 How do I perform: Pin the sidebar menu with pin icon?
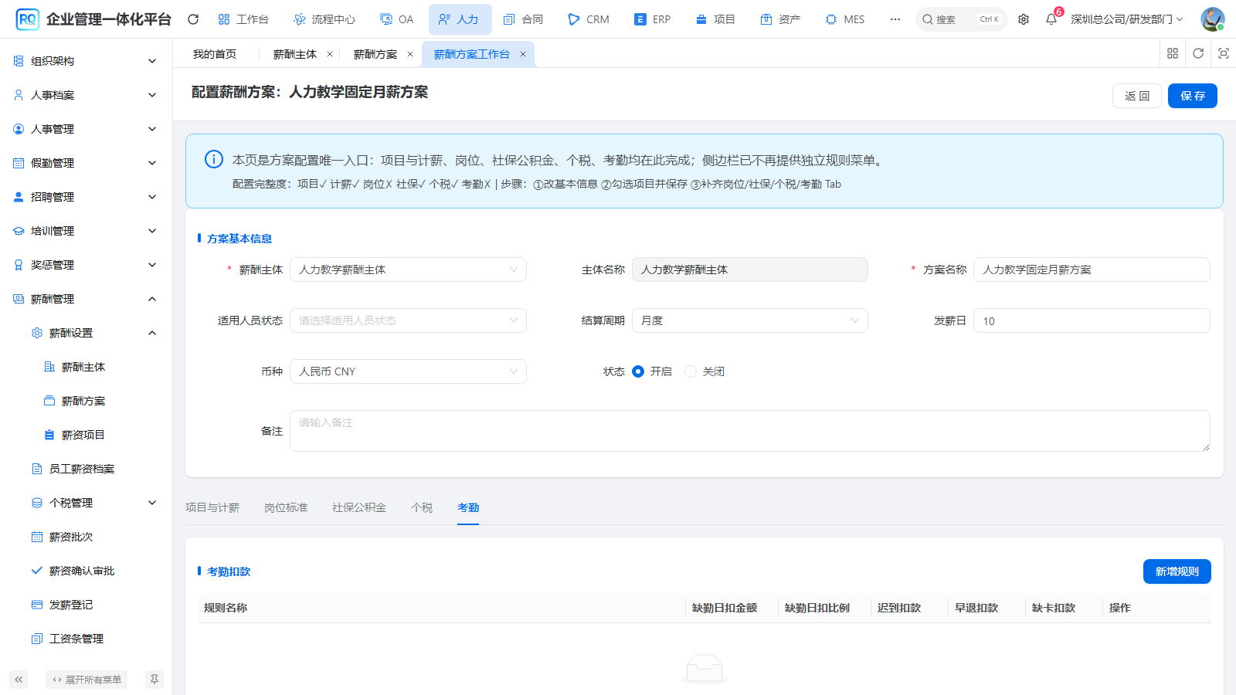pos(154,680)
